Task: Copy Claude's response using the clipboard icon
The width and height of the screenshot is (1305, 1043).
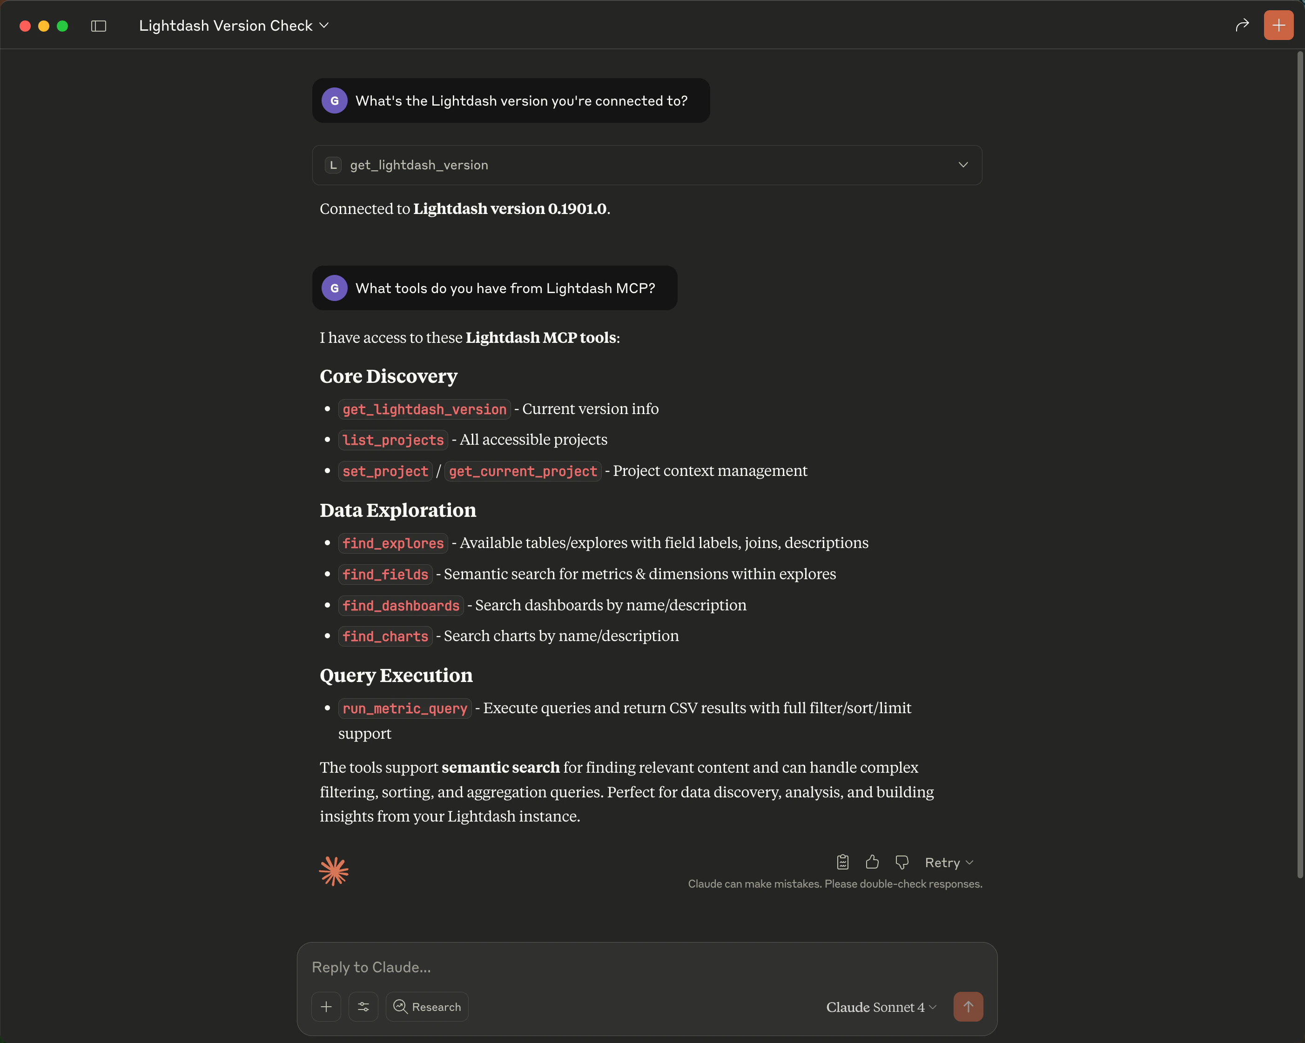Action: coord(842,862)
